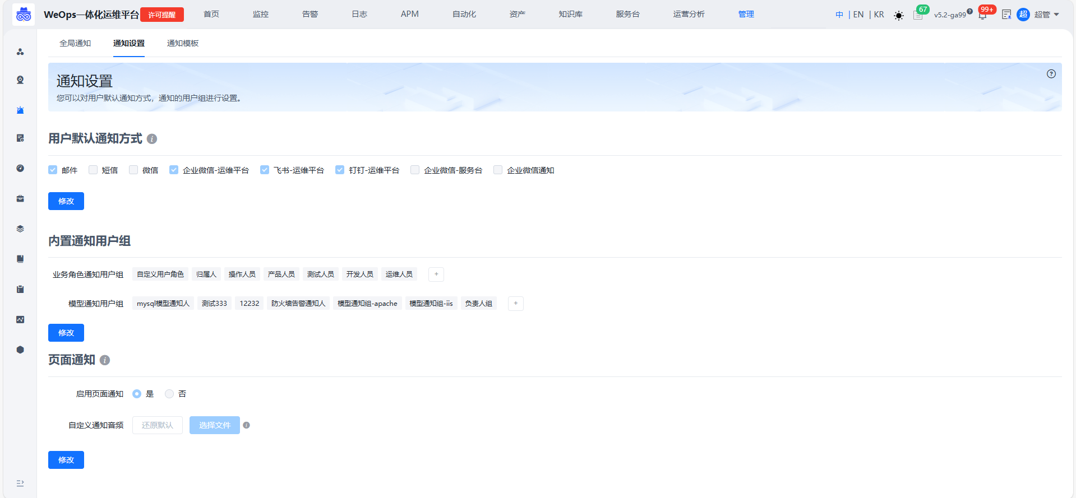1076x498 pixels.
Task: Open the layers icon in the sidebar
Action: 20,229
